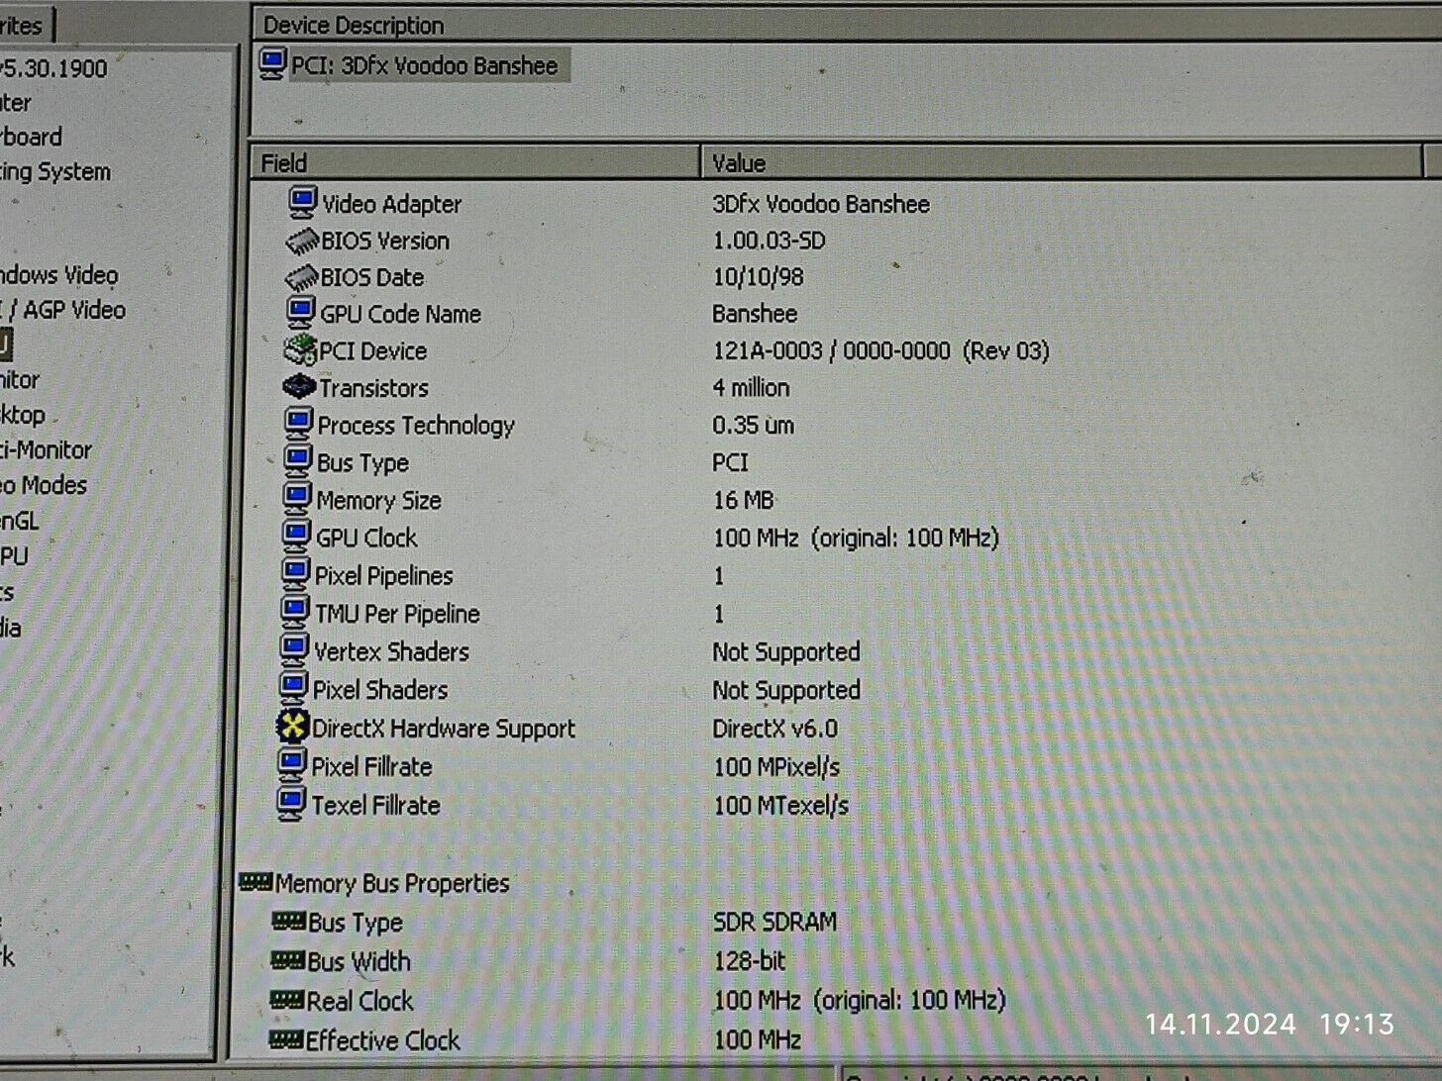Click the TMU Per Pipeline icon
This screenshot has width=1442, height=1081.
click(x=295, y=612)
